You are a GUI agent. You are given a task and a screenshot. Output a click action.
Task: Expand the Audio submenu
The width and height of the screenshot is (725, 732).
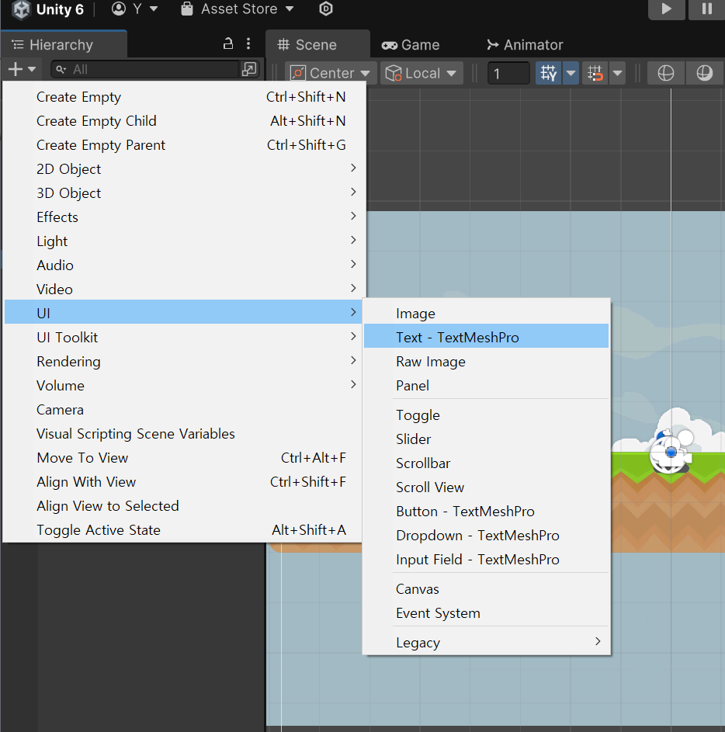tap(183, 265)
